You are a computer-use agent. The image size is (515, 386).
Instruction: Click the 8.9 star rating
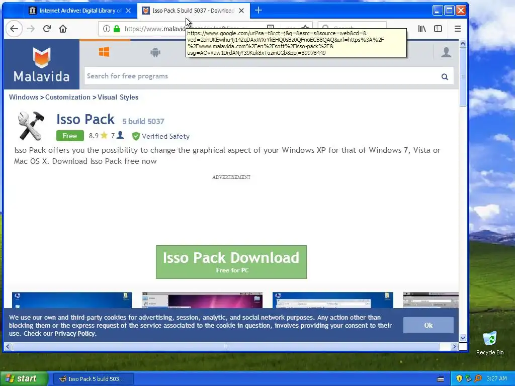pyautogui.click(x=98, y=136)
